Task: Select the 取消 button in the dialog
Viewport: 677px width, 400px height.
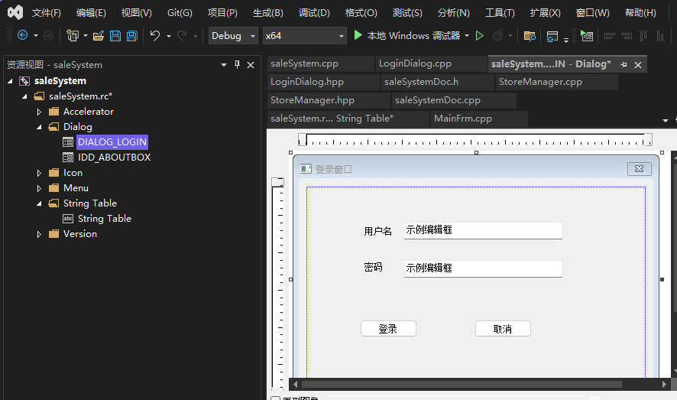Action: (x=503, y=329)
